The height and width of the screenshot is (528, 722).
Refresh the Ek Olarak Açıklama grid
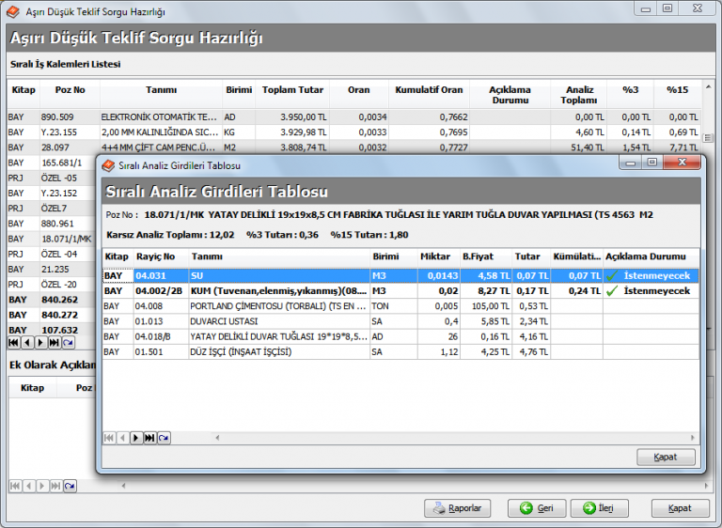point(70,486)
